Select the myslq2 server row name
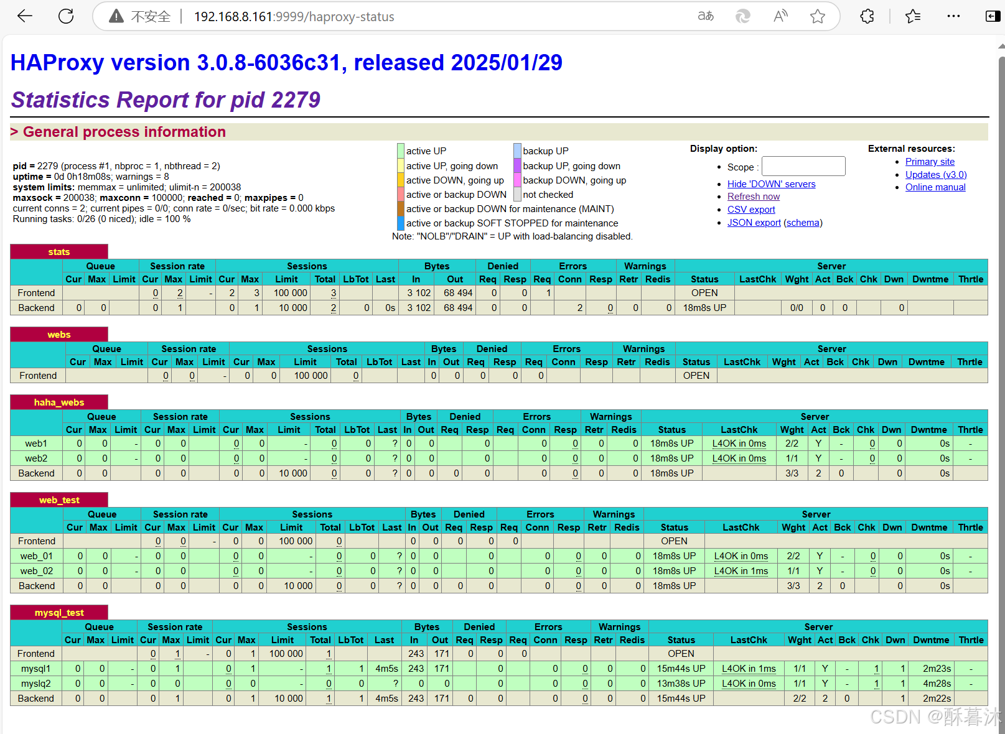This screenshot has height=734, width=1005. [36, 684]
